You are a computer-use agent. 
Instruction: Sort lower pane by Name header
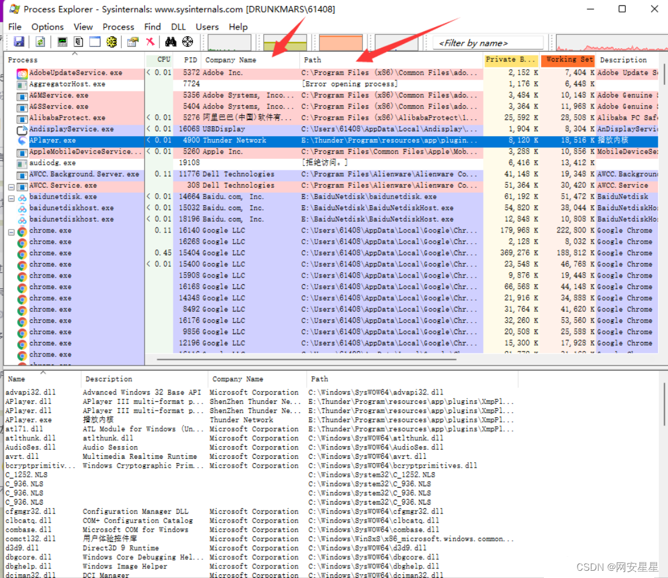coord(43,379)
